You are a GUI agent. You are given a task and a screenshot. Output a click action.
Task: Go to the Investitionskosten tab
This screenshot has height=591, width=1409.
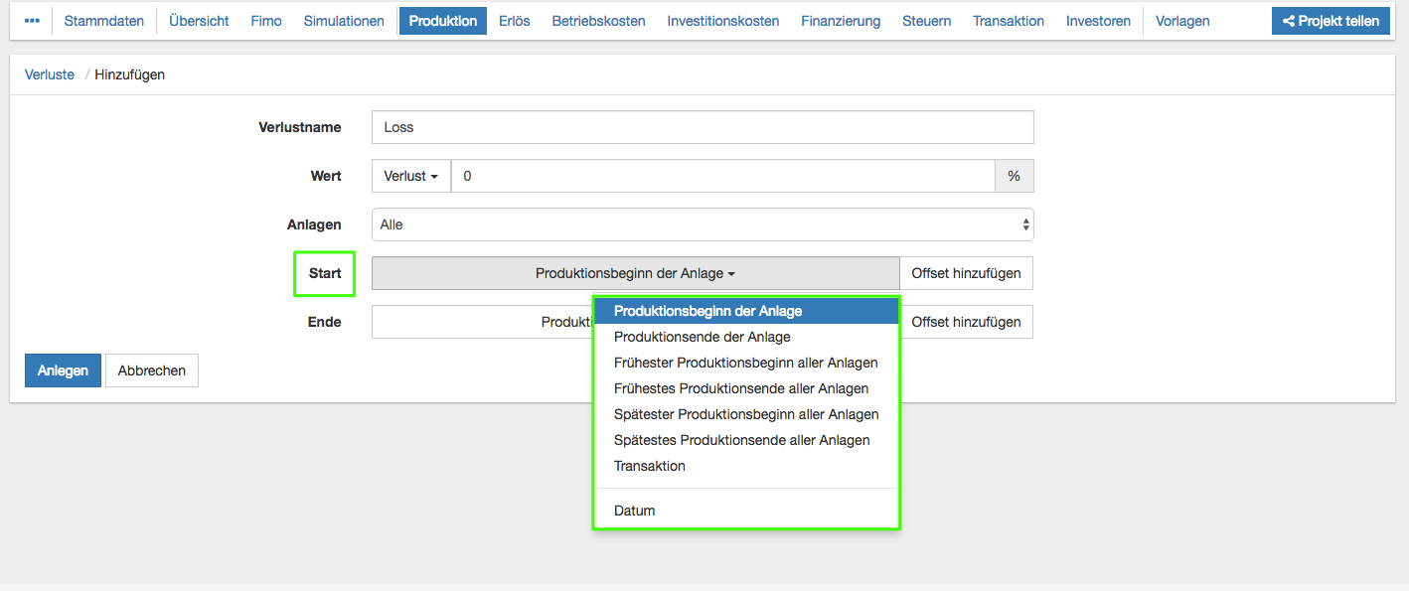pyautogui.click(x=722, y=21)
